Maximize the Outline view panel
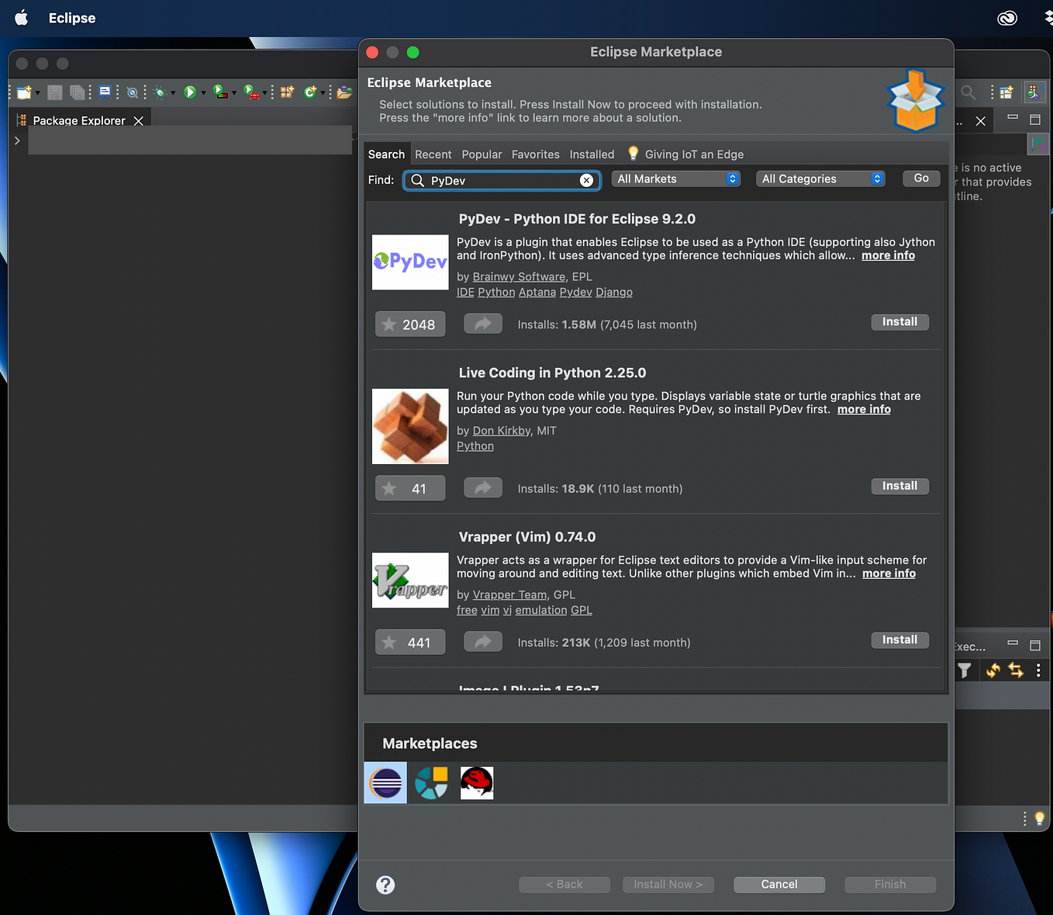 tap(1034, 120)
